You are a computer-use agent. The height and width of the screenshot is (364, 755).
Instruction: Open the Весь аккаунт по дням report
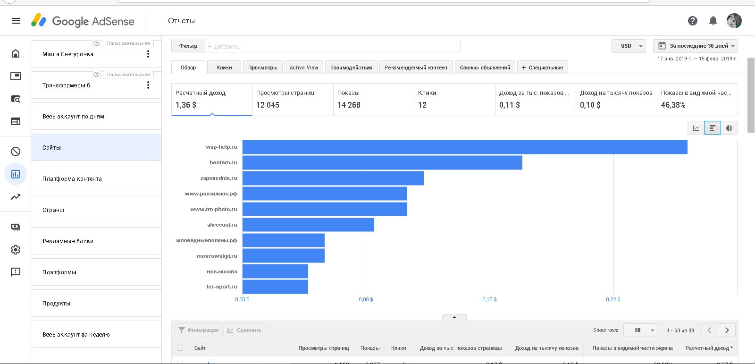pos(96,116)
